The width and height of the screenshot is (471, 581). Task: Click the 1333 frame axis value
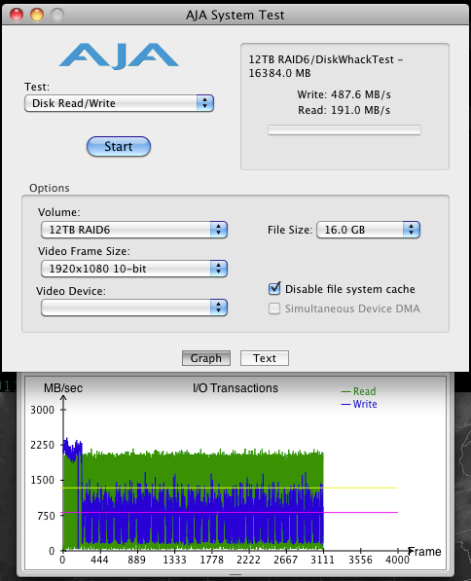(x=174, y=560)
